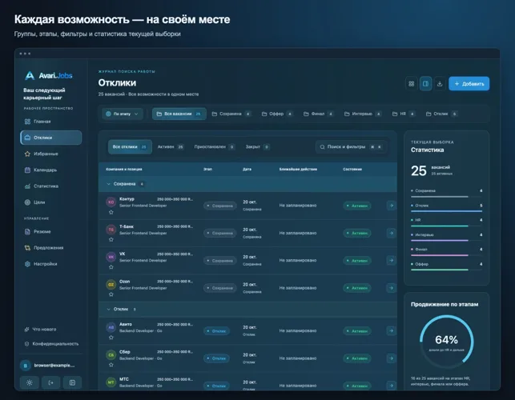The width and height of the screenshot is (515, 400).
Task: Click the 64% progress ring
Action: (447, 342)
